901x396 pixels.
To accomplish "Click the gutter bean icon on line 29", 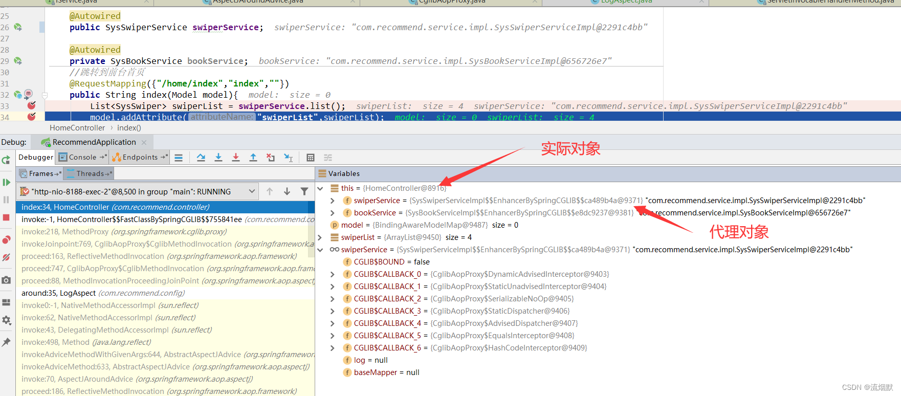I will (x=18, y=61).
